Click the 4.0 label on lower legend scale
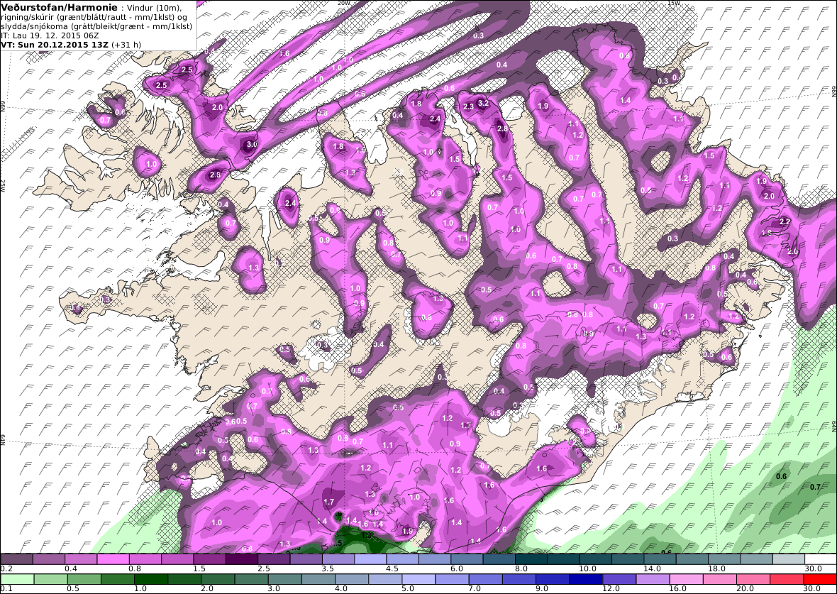The height and width of the screenshot is (594, 837). tap(341, 588)
